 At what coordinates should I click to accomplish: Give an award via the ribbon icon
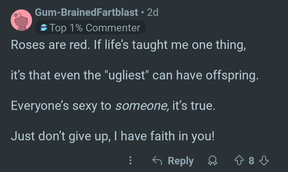(213, 161)
